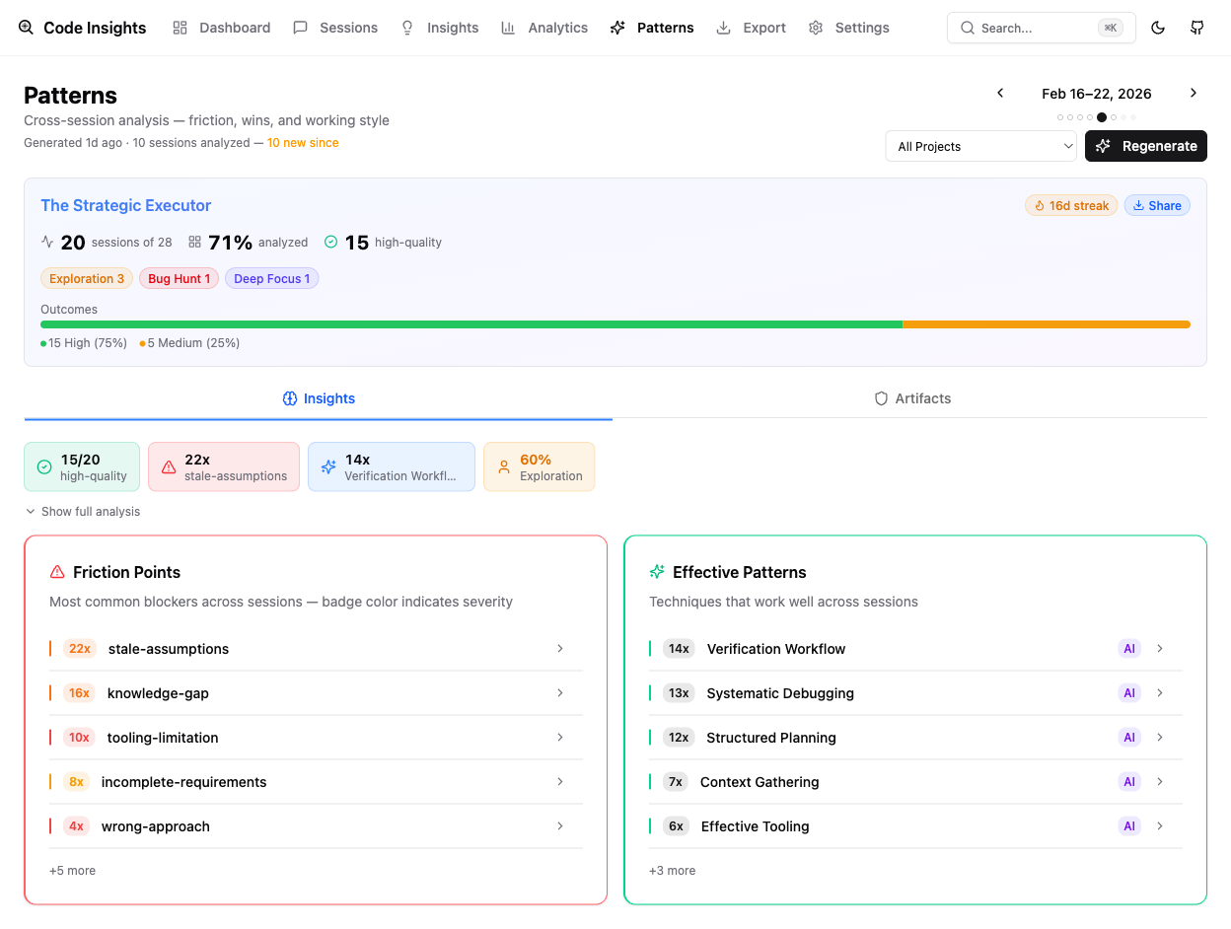This screenshot has height=929, width=1231.
Task: Show +5 more friction points
Action: tap(72, 871)
